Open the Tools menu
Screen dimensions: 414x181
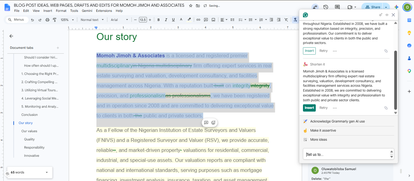click(x=74, y=11)
